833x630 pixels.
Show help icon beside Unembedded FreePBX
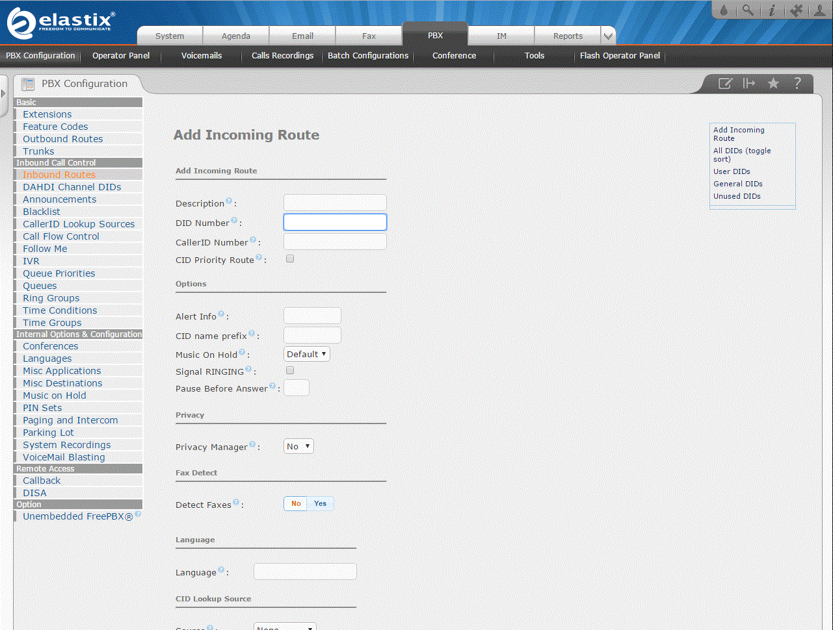tap(138, 514)
